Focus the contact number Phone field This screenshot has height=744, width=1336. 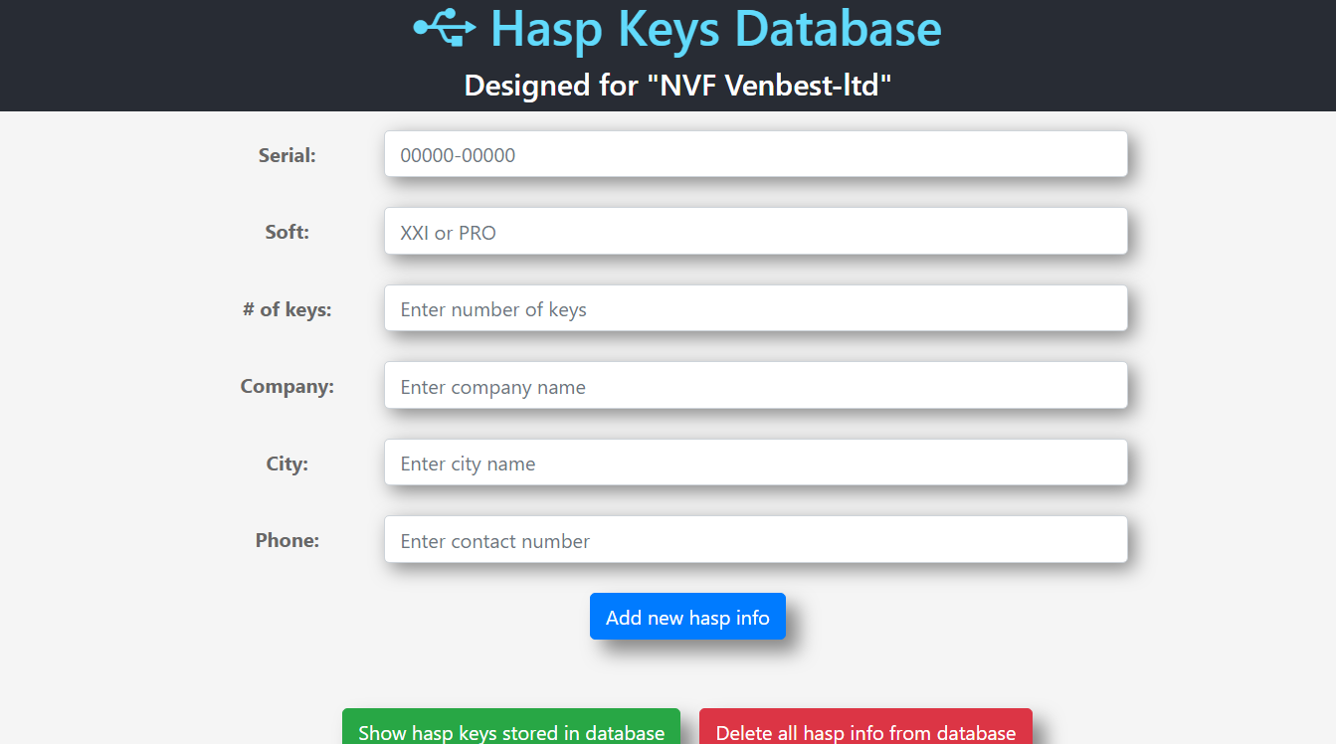[x=756, y=540]
